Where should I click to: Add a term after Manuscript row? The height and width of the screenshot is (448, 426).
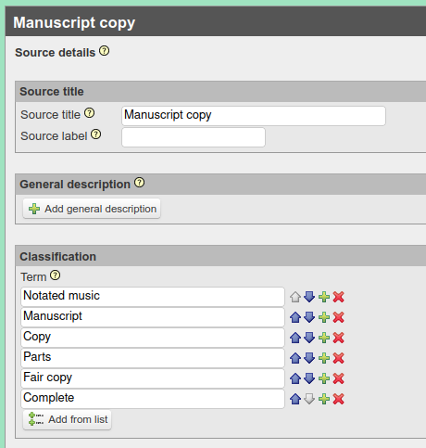tap(324, 317)
